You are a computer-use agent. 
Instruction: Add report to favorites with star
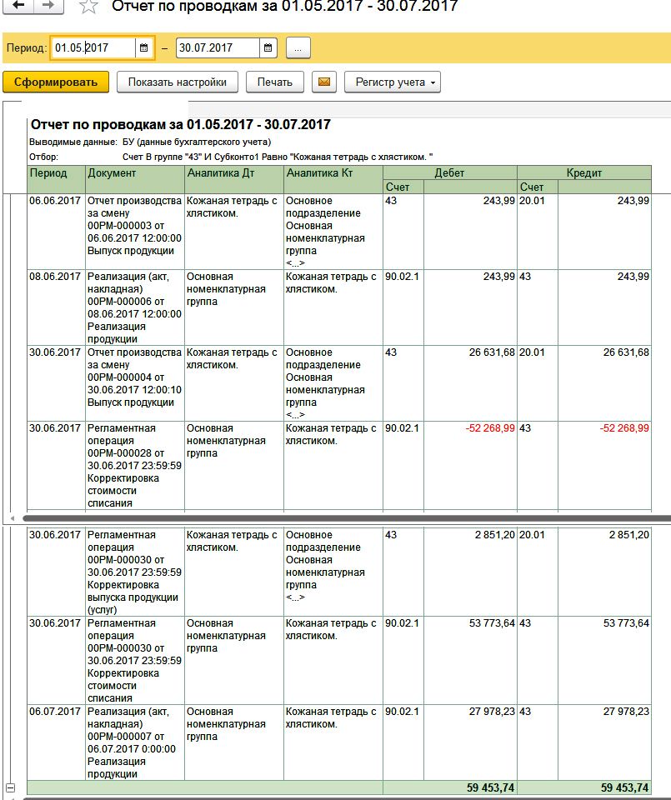tap(87, 7)
